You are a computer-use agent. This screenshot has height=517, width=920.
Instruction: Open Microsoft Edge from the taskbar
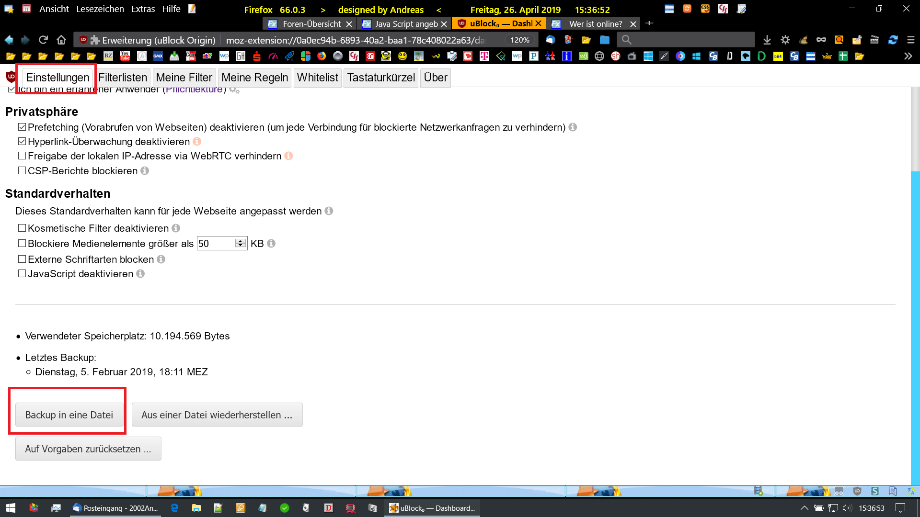click(x=174, y=508)
